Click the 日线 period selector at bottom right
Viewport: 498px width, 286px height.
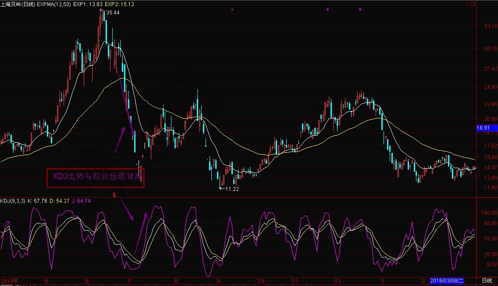(x=487, y=280)
